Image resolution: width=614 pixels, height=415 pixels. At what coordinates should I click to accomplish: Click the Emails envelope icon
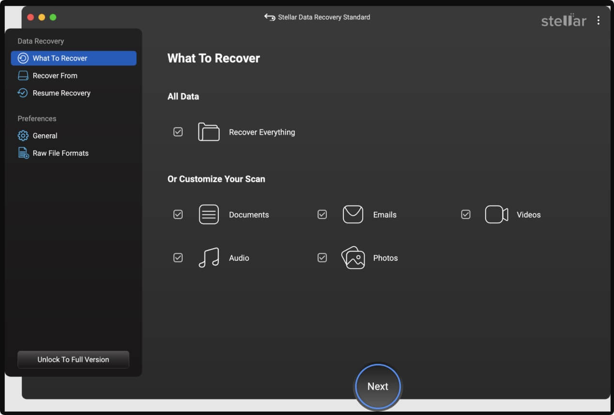[353, 214]
